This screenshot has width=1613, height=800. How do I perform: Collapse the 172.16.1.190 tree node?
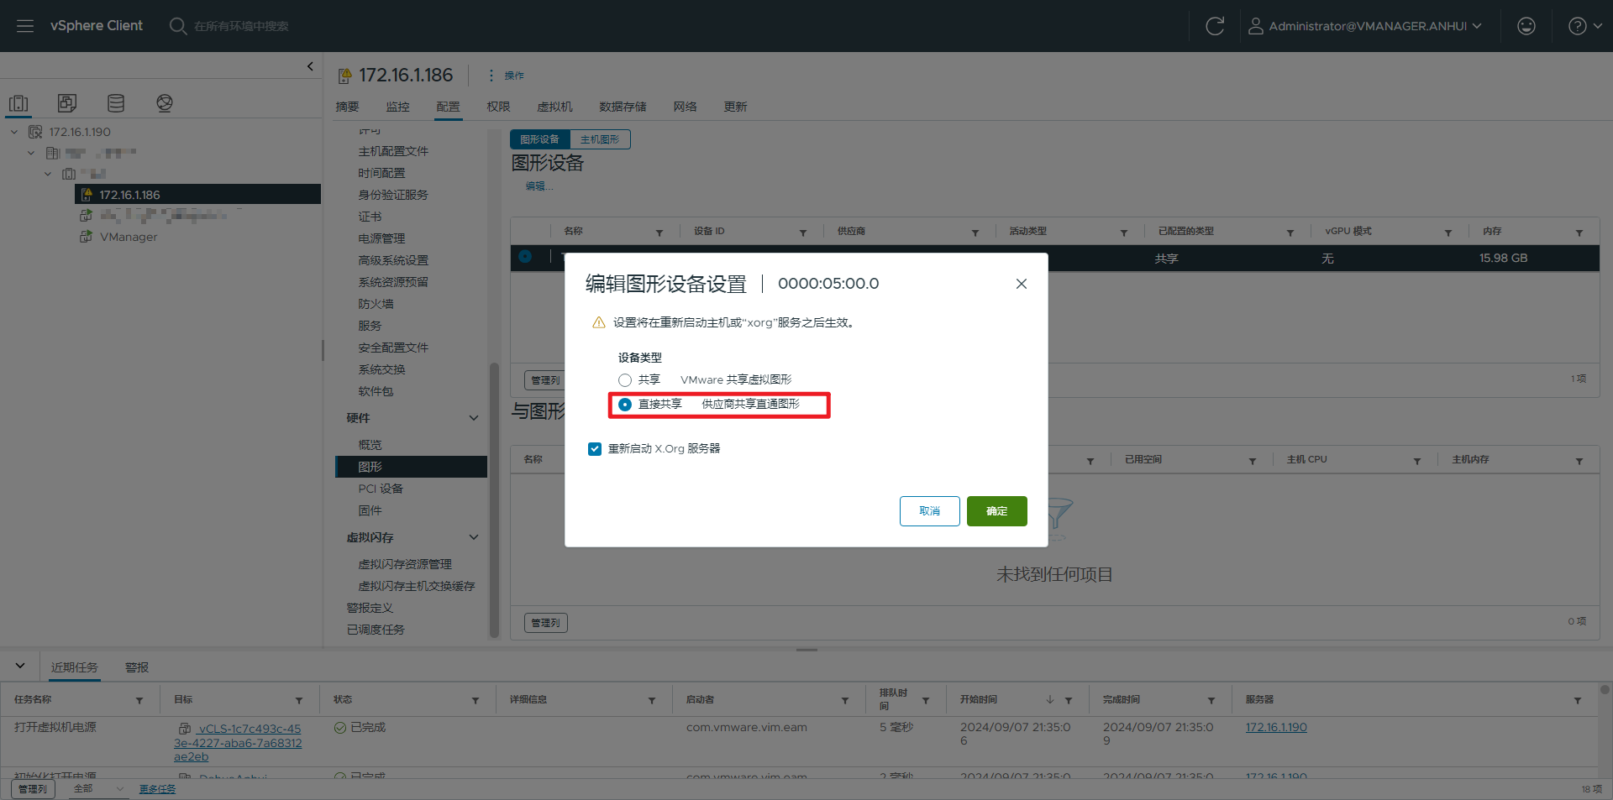click(x=14, y=132)
